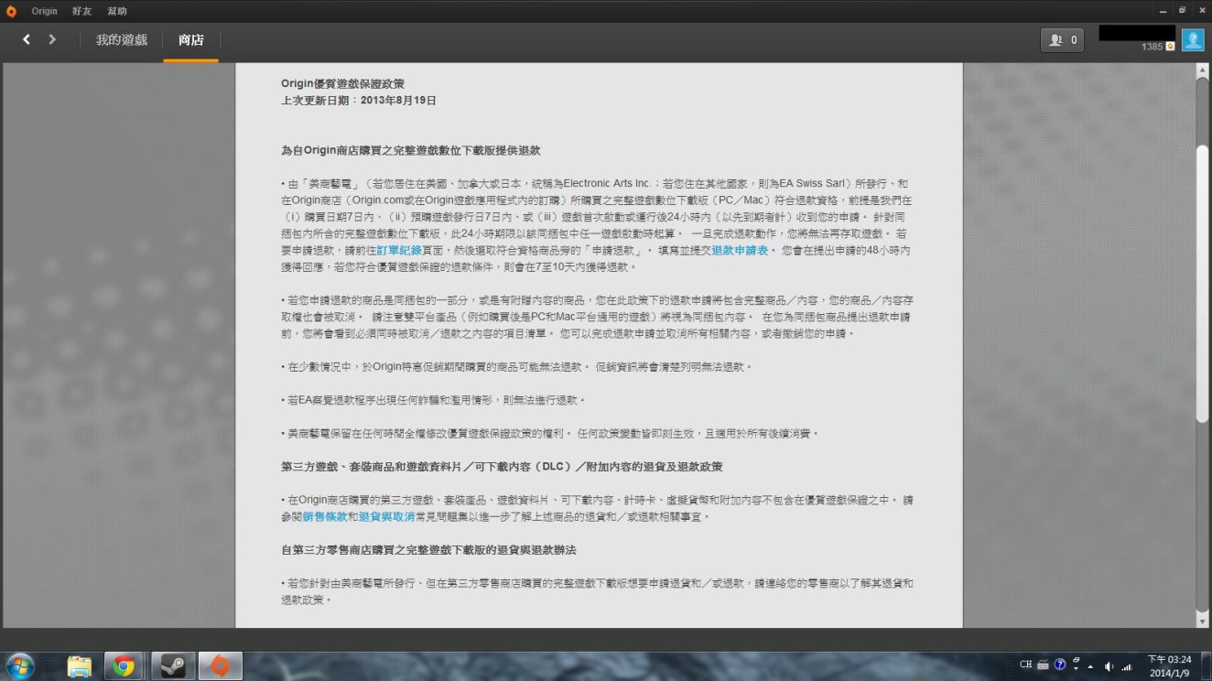
Task: Click heading 為自Origin商店購買之完整遊戲數位下載版提供退款
Action: [411, 150]
